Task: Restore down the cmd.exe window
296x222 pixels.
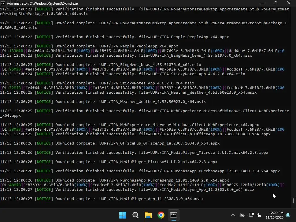Action: [x=275, y=3]
